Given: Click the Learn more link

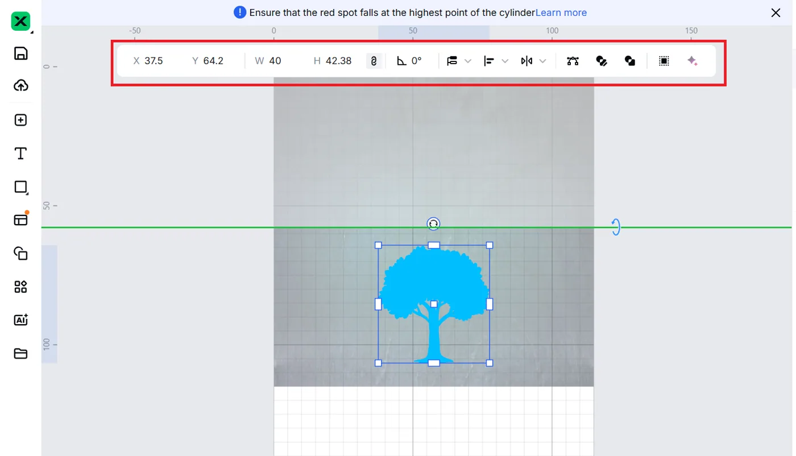Looking at the screenshot, I should point(561,13).
